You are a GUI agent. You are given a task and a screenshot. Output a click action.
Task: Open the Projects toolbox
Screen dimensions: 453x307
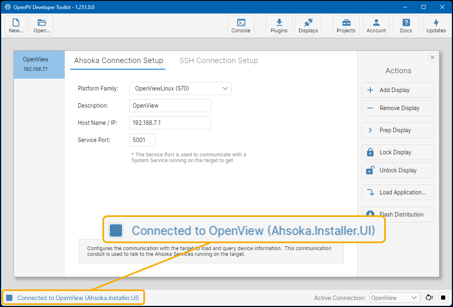[x=346, y=26]
